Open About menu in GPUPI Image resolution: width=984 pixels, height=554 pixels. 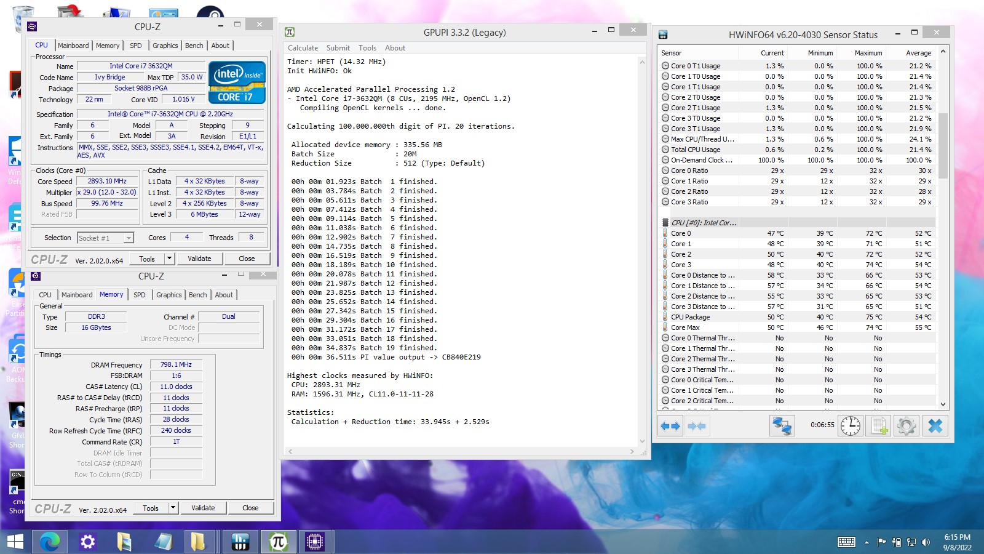(395, 48)
